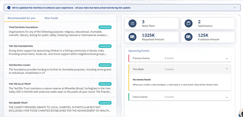Open the $325K Requested Amount card
This screenshot has width=243, height=117.
point(152,37)
